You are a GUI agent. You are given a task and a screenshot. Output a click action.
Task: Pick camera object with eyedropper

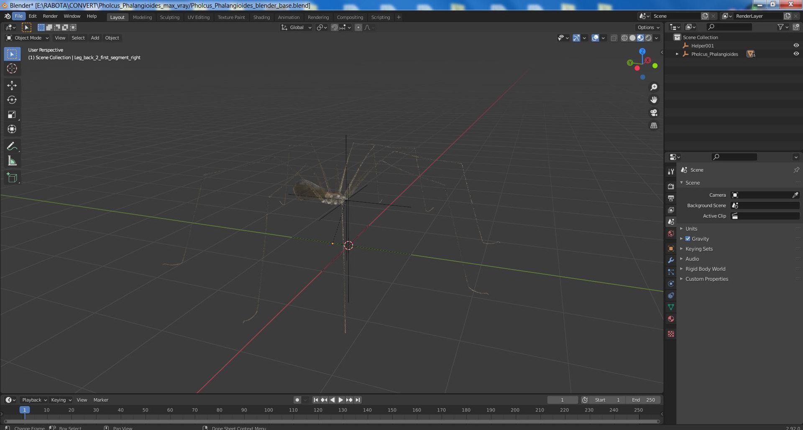coord(795,195)
